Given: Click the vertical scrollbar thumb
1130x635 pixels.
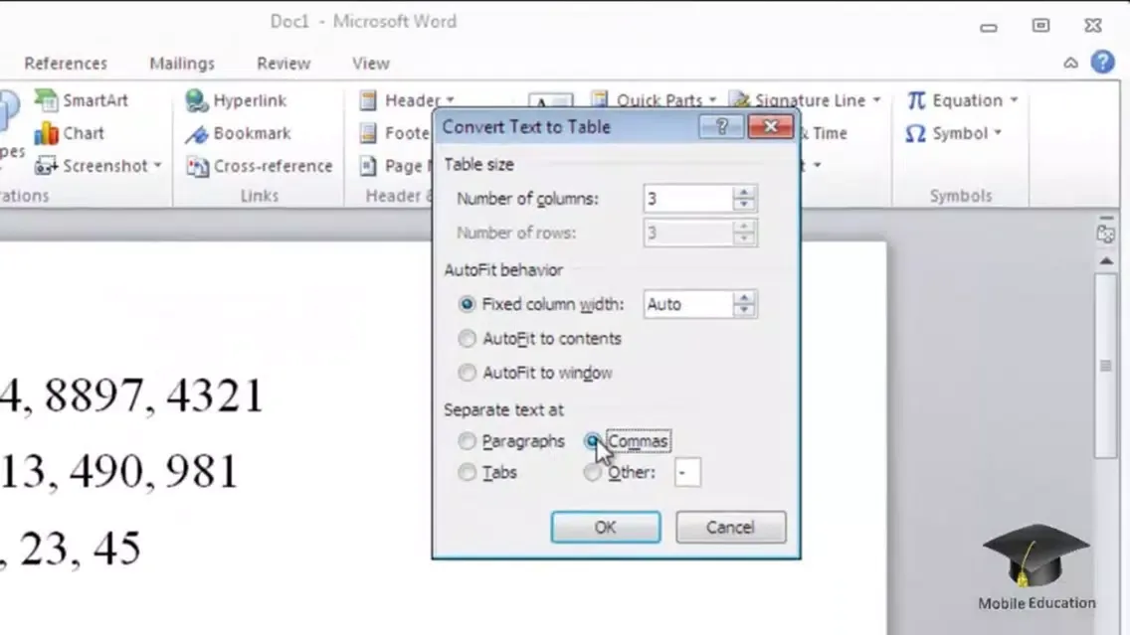Looking at the screenshot, I should pos(1105,366).
